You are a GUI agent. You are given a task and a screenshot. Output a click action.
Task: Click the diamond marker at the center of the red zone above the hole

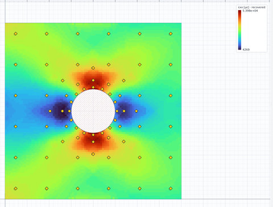[x=93, y=80]
